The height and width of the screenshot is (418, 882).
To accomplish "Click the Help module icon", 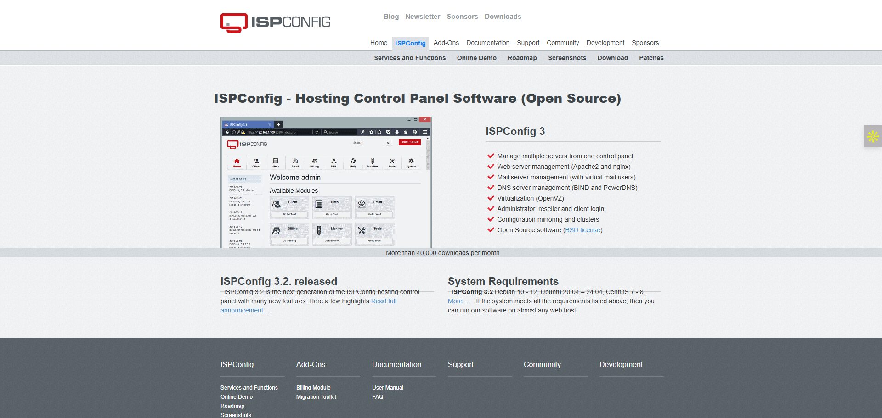I will point(353,161).
